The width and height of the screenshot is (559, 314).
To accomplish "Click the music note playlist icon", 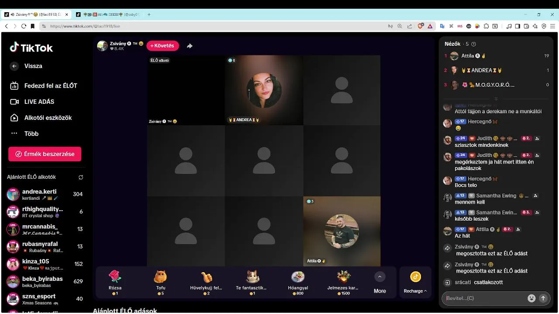I will click(x=509, y=26).
